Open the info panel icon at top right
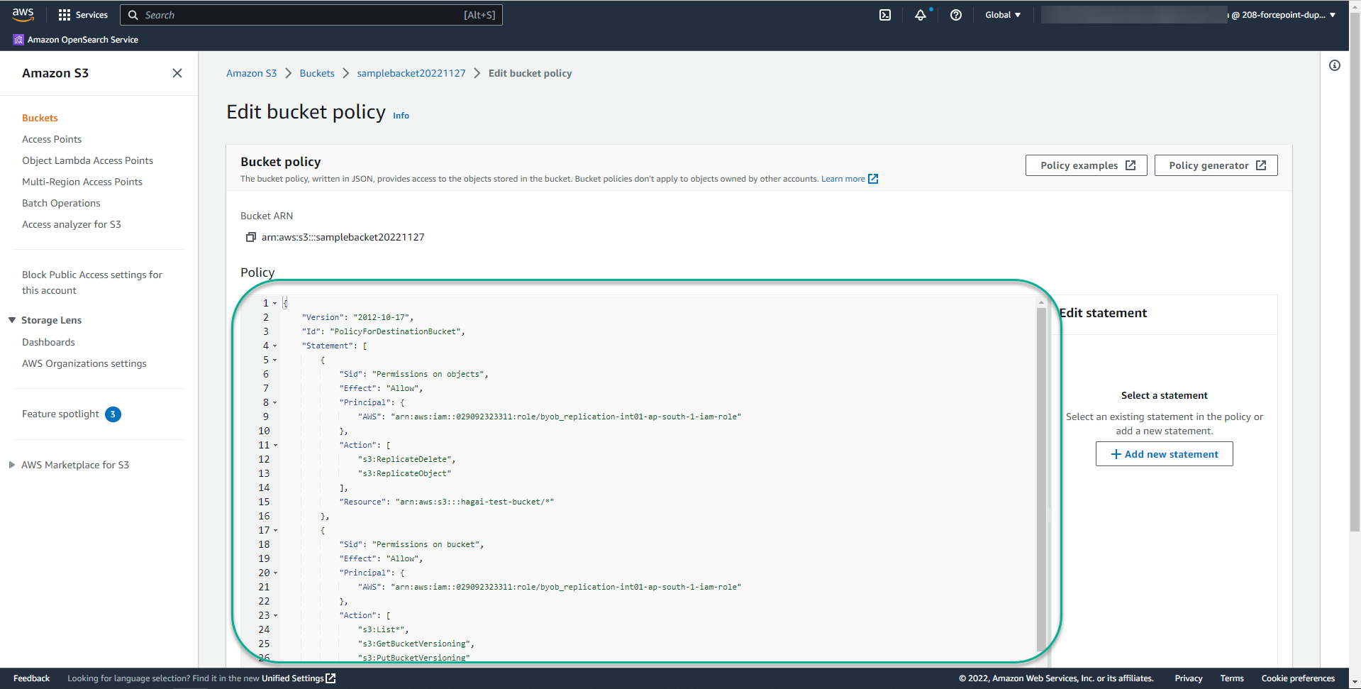The image size is (1361, 689). tap(1335, 65)
